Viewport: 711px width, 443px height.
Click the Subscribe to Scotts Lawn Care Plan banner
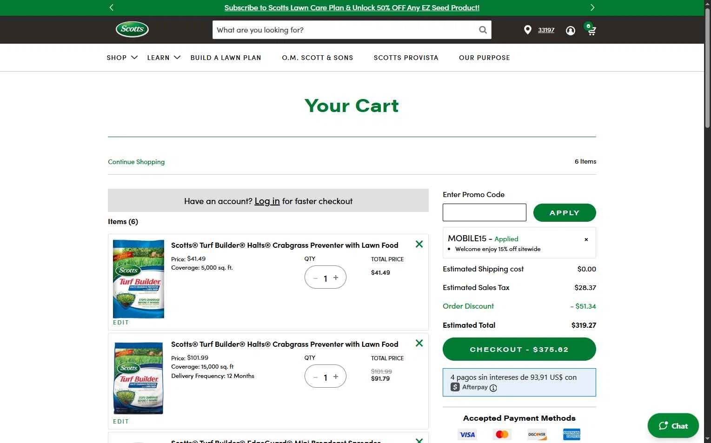[352, 8]
